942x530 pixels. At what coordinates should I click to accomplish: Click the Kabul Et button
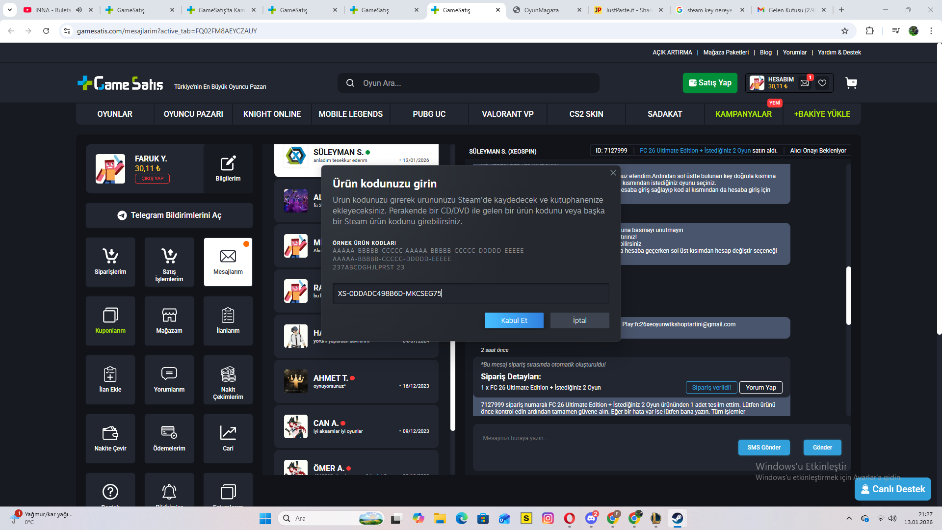click(x=514, y=320)
